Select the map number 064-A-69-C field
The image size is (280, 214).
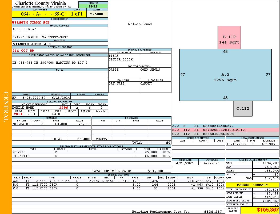coord(40,14)
